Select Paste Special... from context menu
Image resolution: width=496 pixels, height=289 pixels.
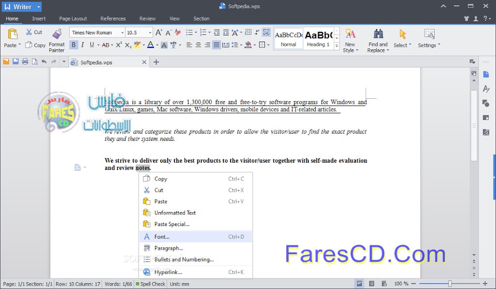point(196,224)
